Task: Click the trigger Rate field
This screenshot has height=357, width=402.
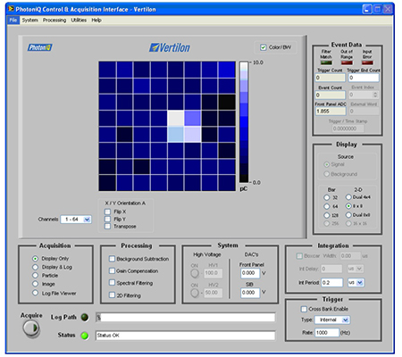Action: [327, 333]
